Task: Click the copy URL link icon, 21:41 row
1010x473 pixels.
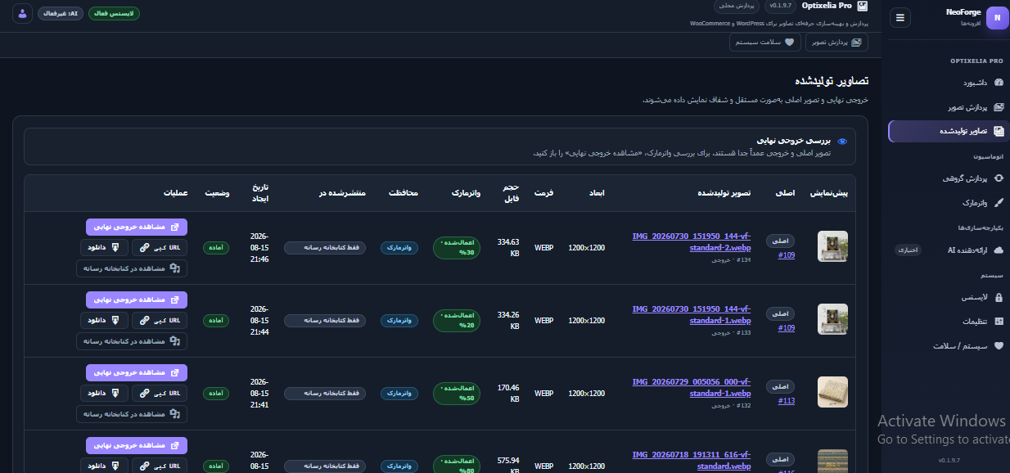Action: (144, 393)
